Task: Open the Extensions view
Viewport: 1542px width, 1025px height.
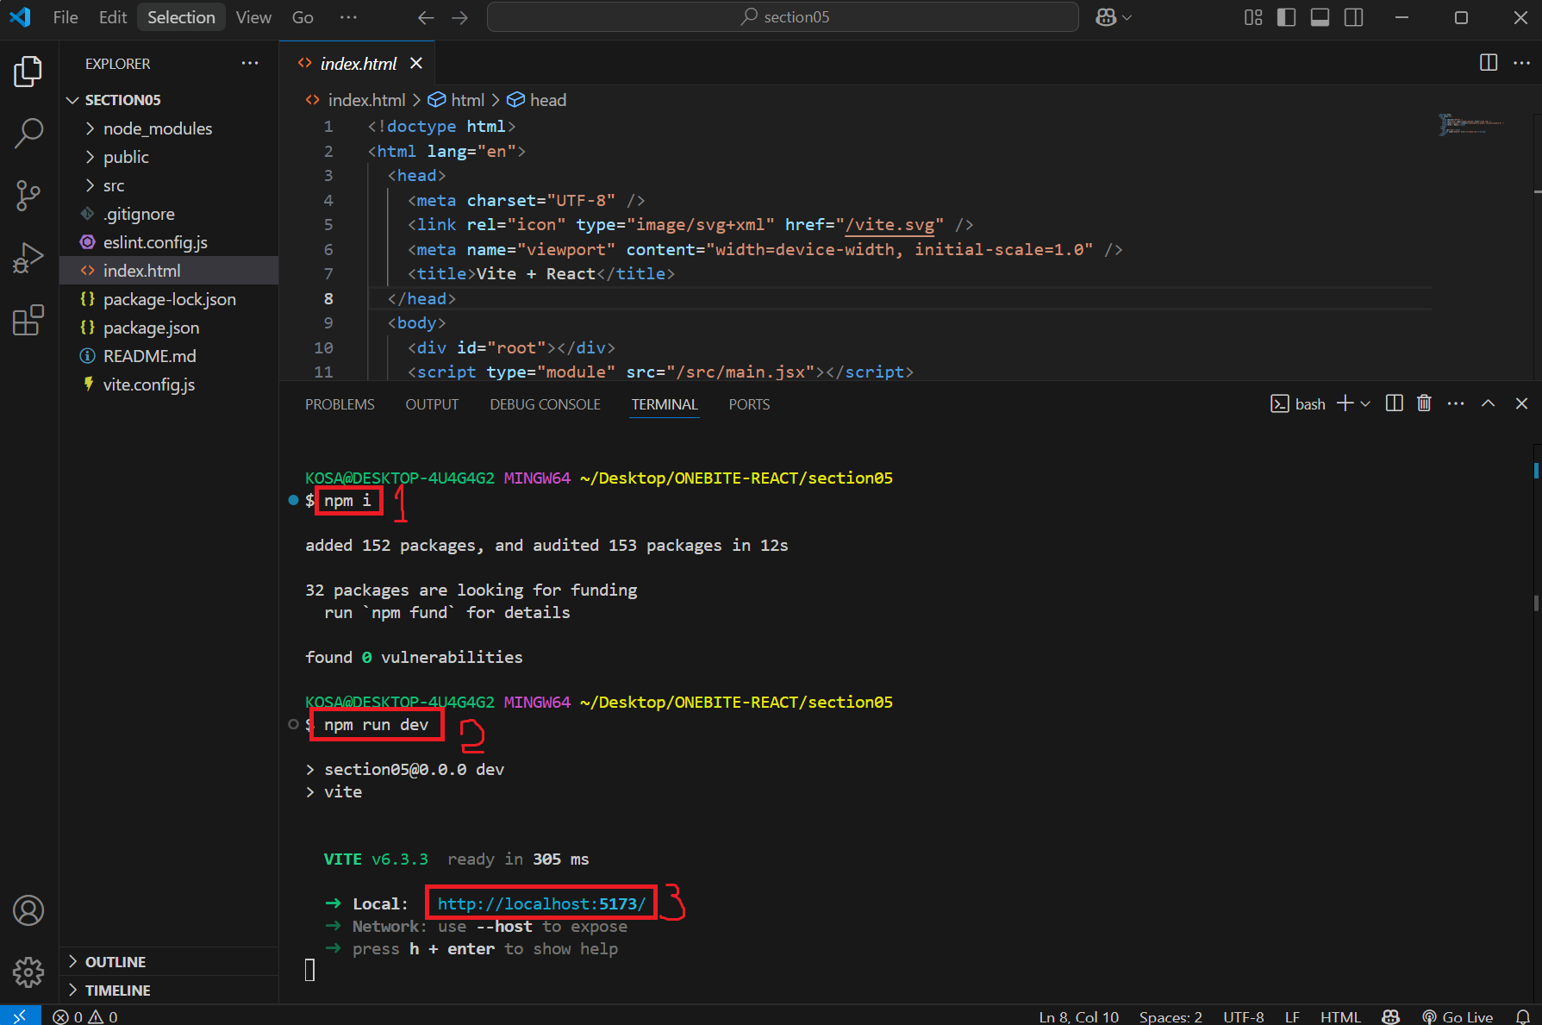Action: pos(28,320)
